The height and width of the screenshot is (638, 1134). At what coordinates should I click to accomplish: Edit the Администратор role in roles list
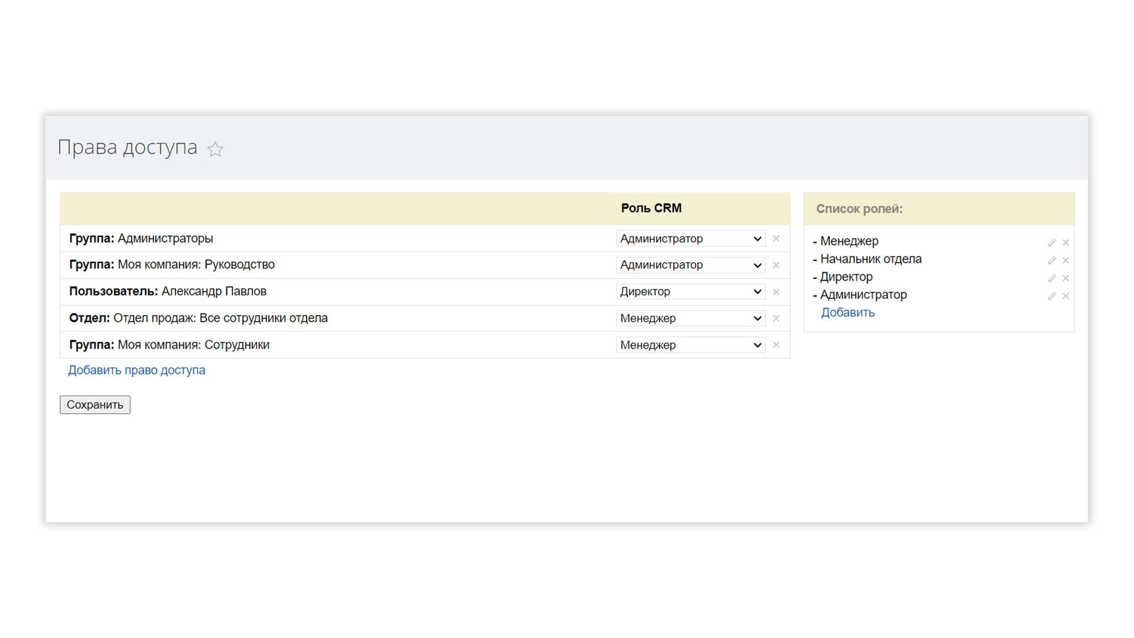point(1052,296)
